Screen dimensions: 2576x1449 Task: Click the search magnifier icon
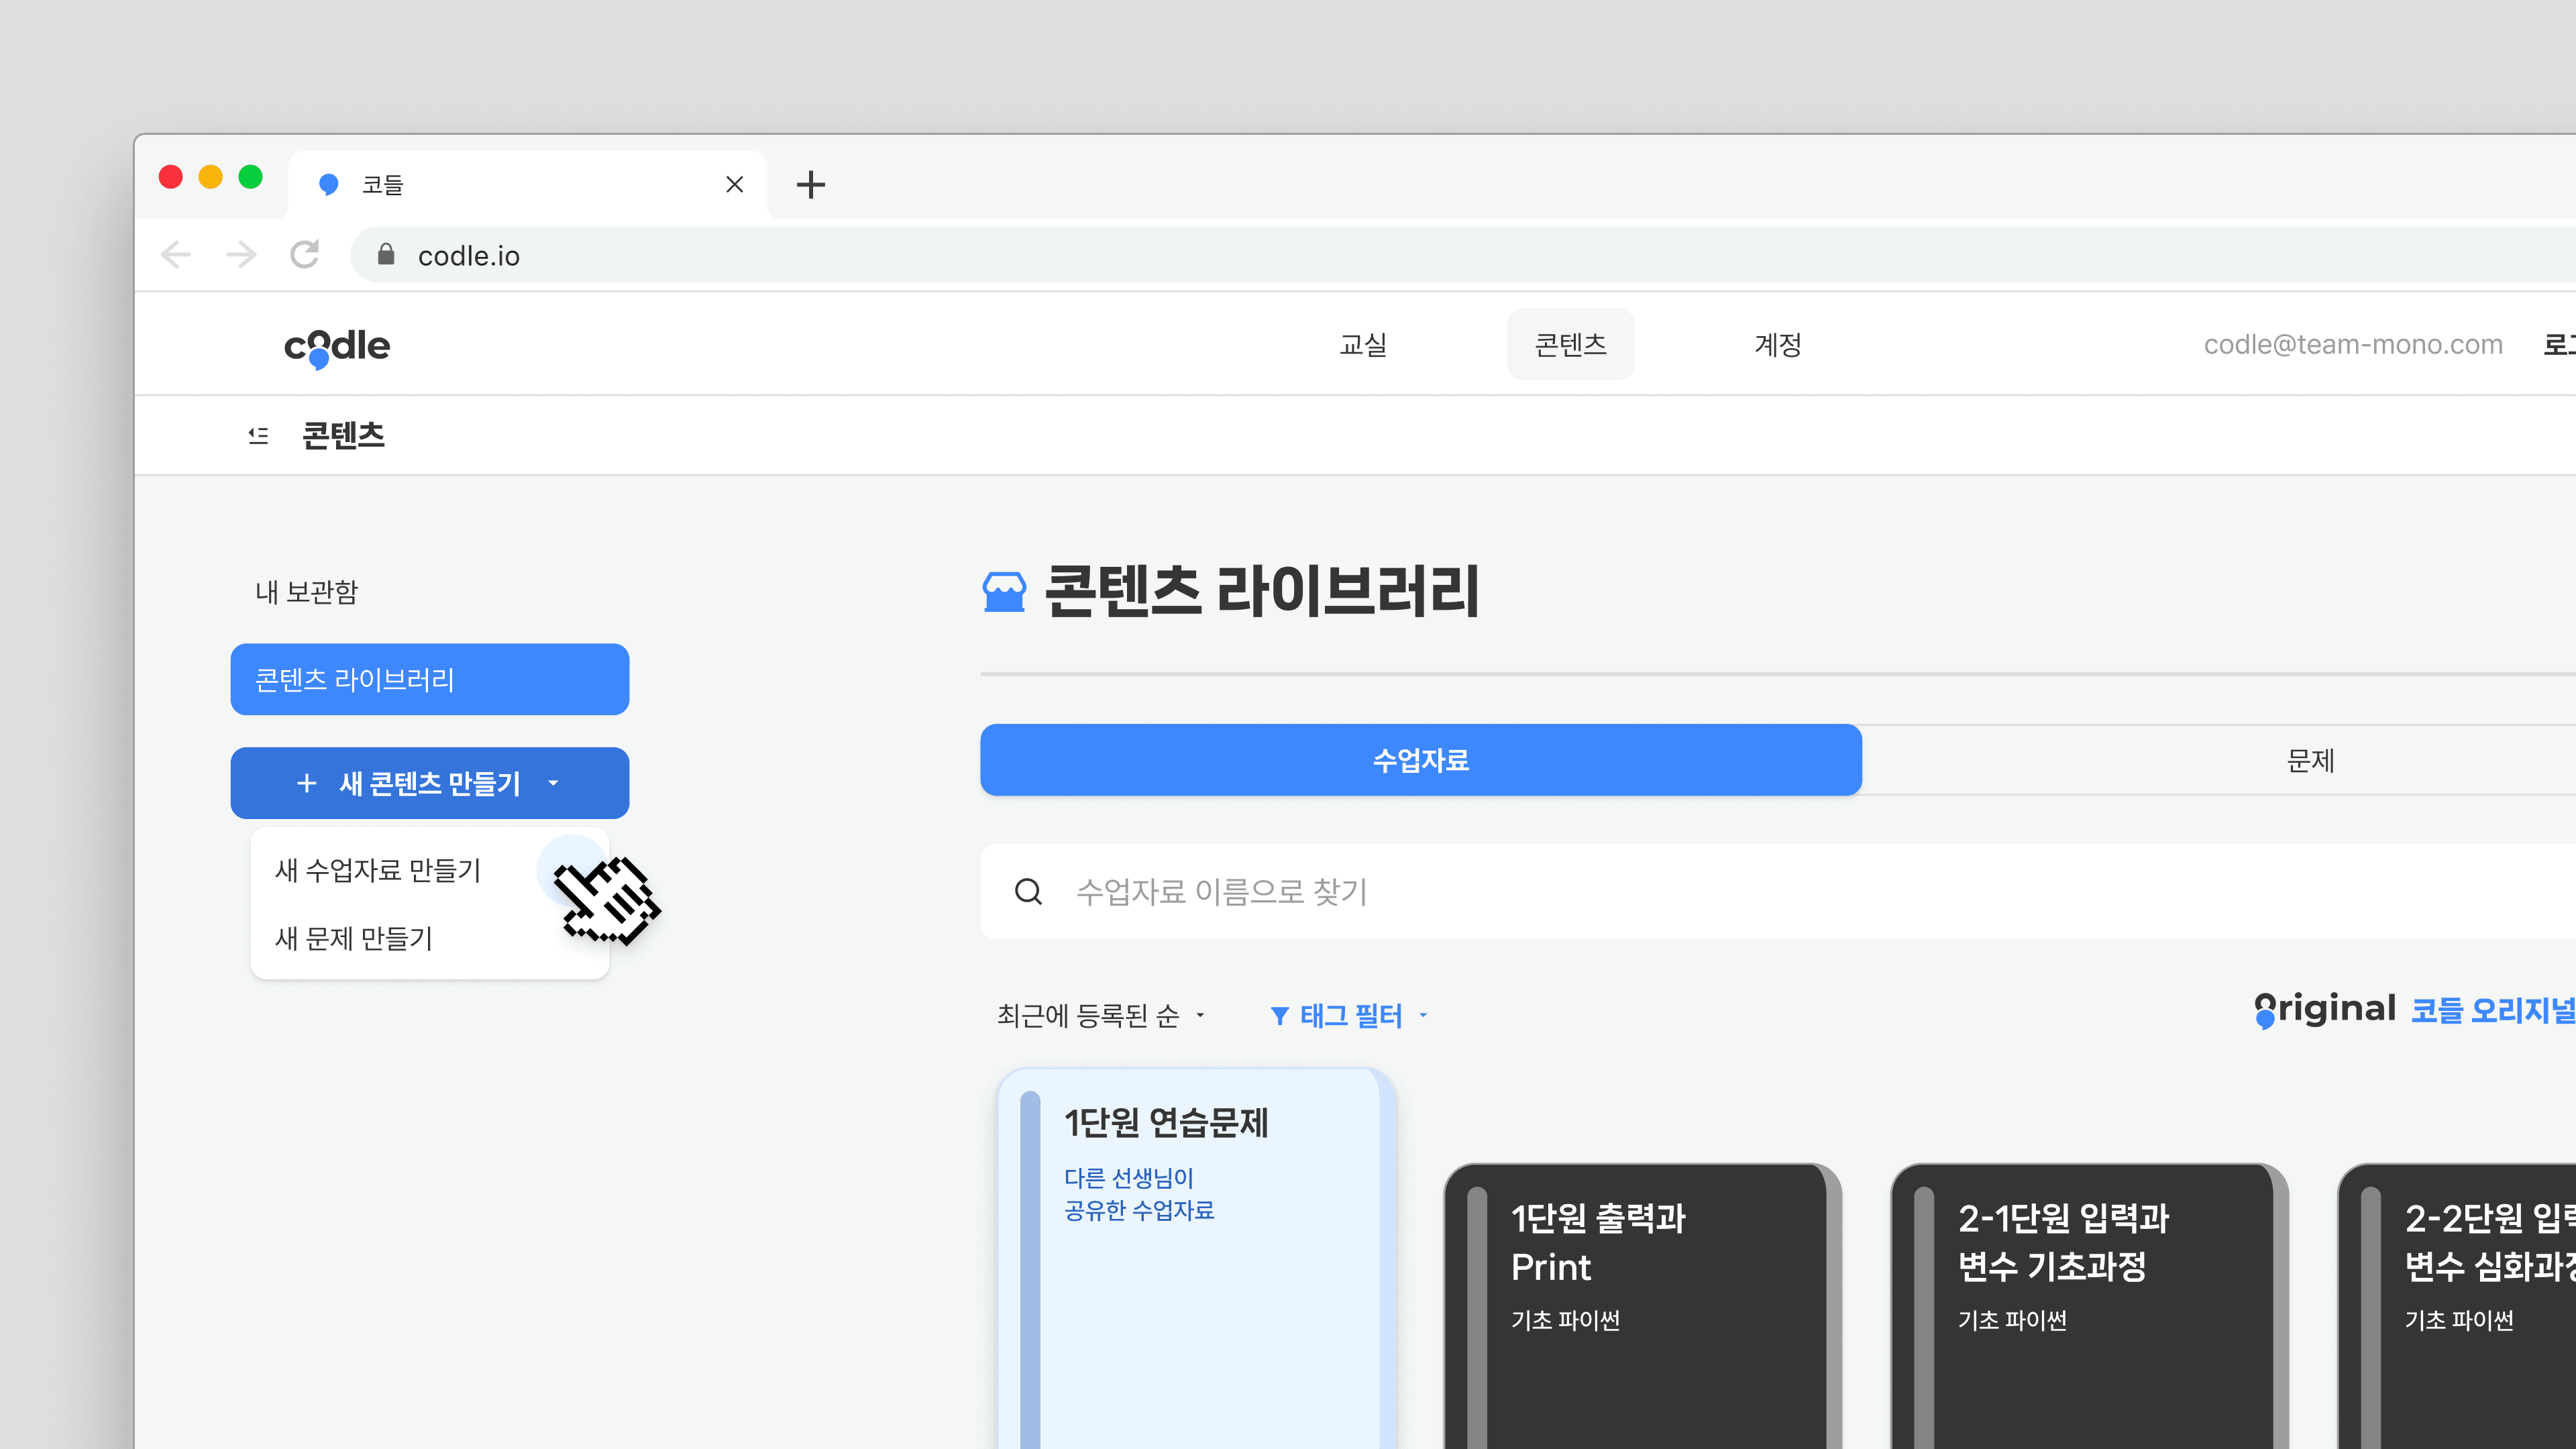[x=1028, y=891]
